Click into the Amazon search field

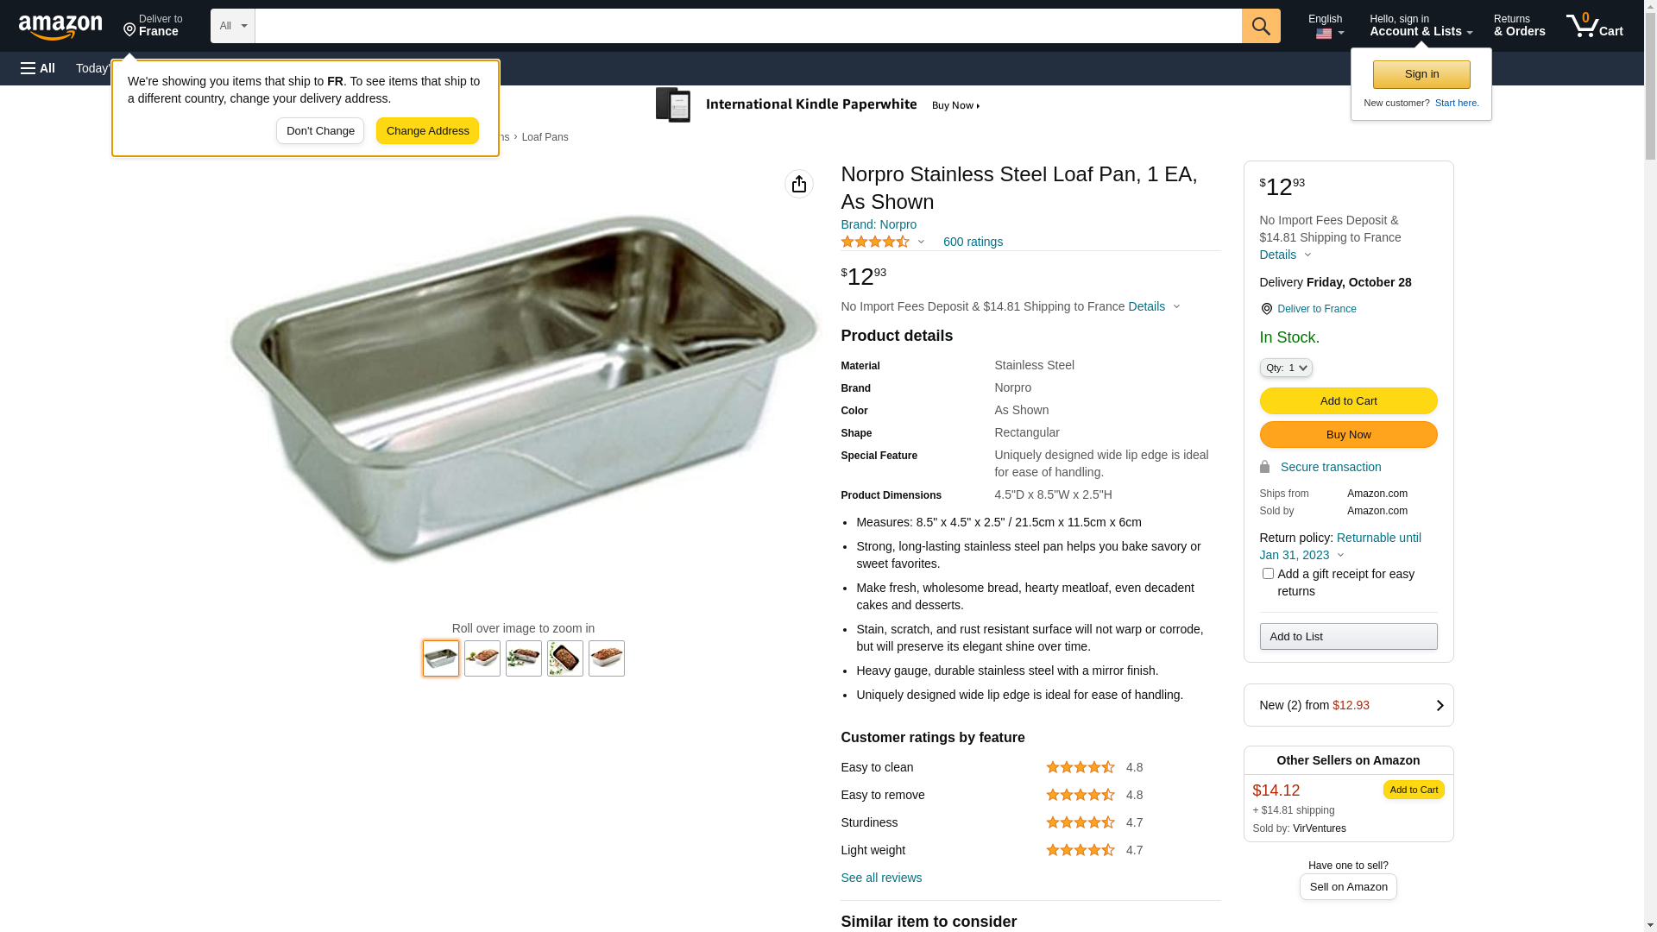coord(747,26)
